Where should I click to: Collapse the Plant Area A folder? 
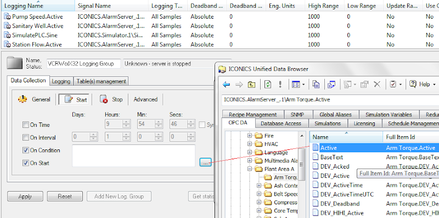pyautogui.click(x=250, y=169)
